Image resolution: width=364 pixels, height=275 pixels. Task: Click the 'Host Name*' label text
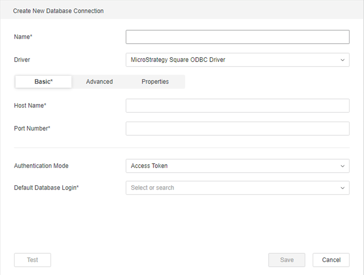(x=30, y=106)
